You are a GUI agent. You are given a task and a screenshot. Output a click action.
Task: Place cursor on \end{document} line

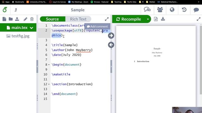pos(64,94)
